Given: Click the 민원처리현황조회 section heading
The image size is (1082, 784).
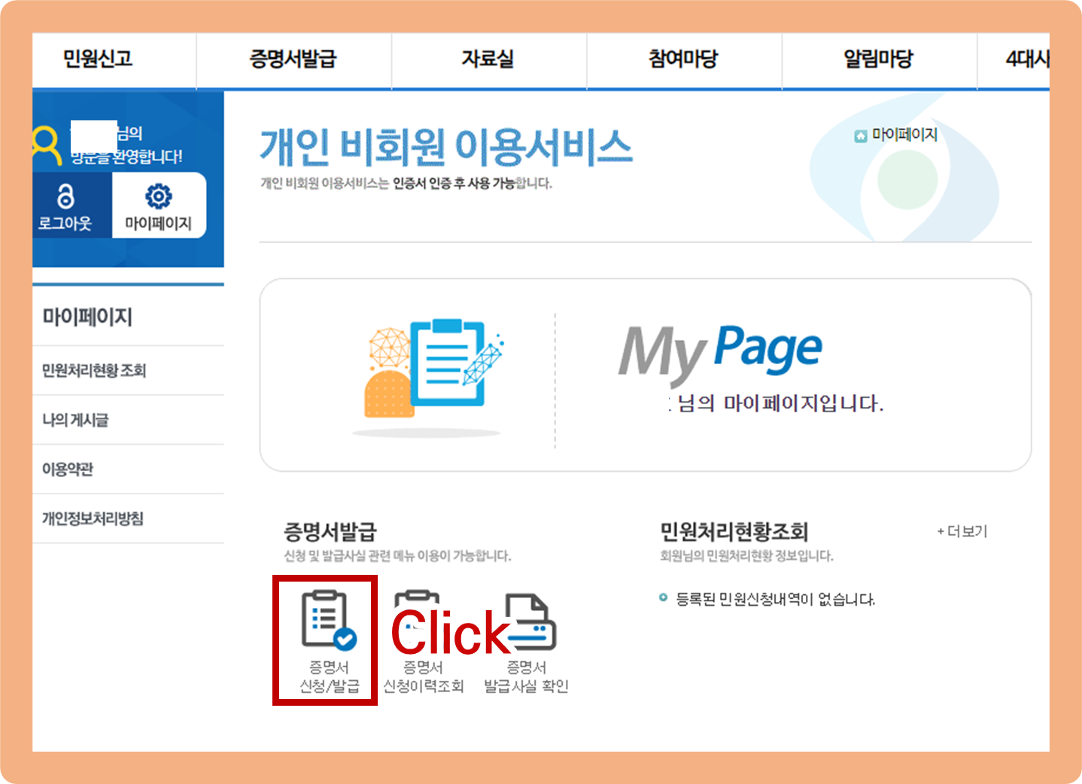Looking at the screenshot, I should 734,532.
